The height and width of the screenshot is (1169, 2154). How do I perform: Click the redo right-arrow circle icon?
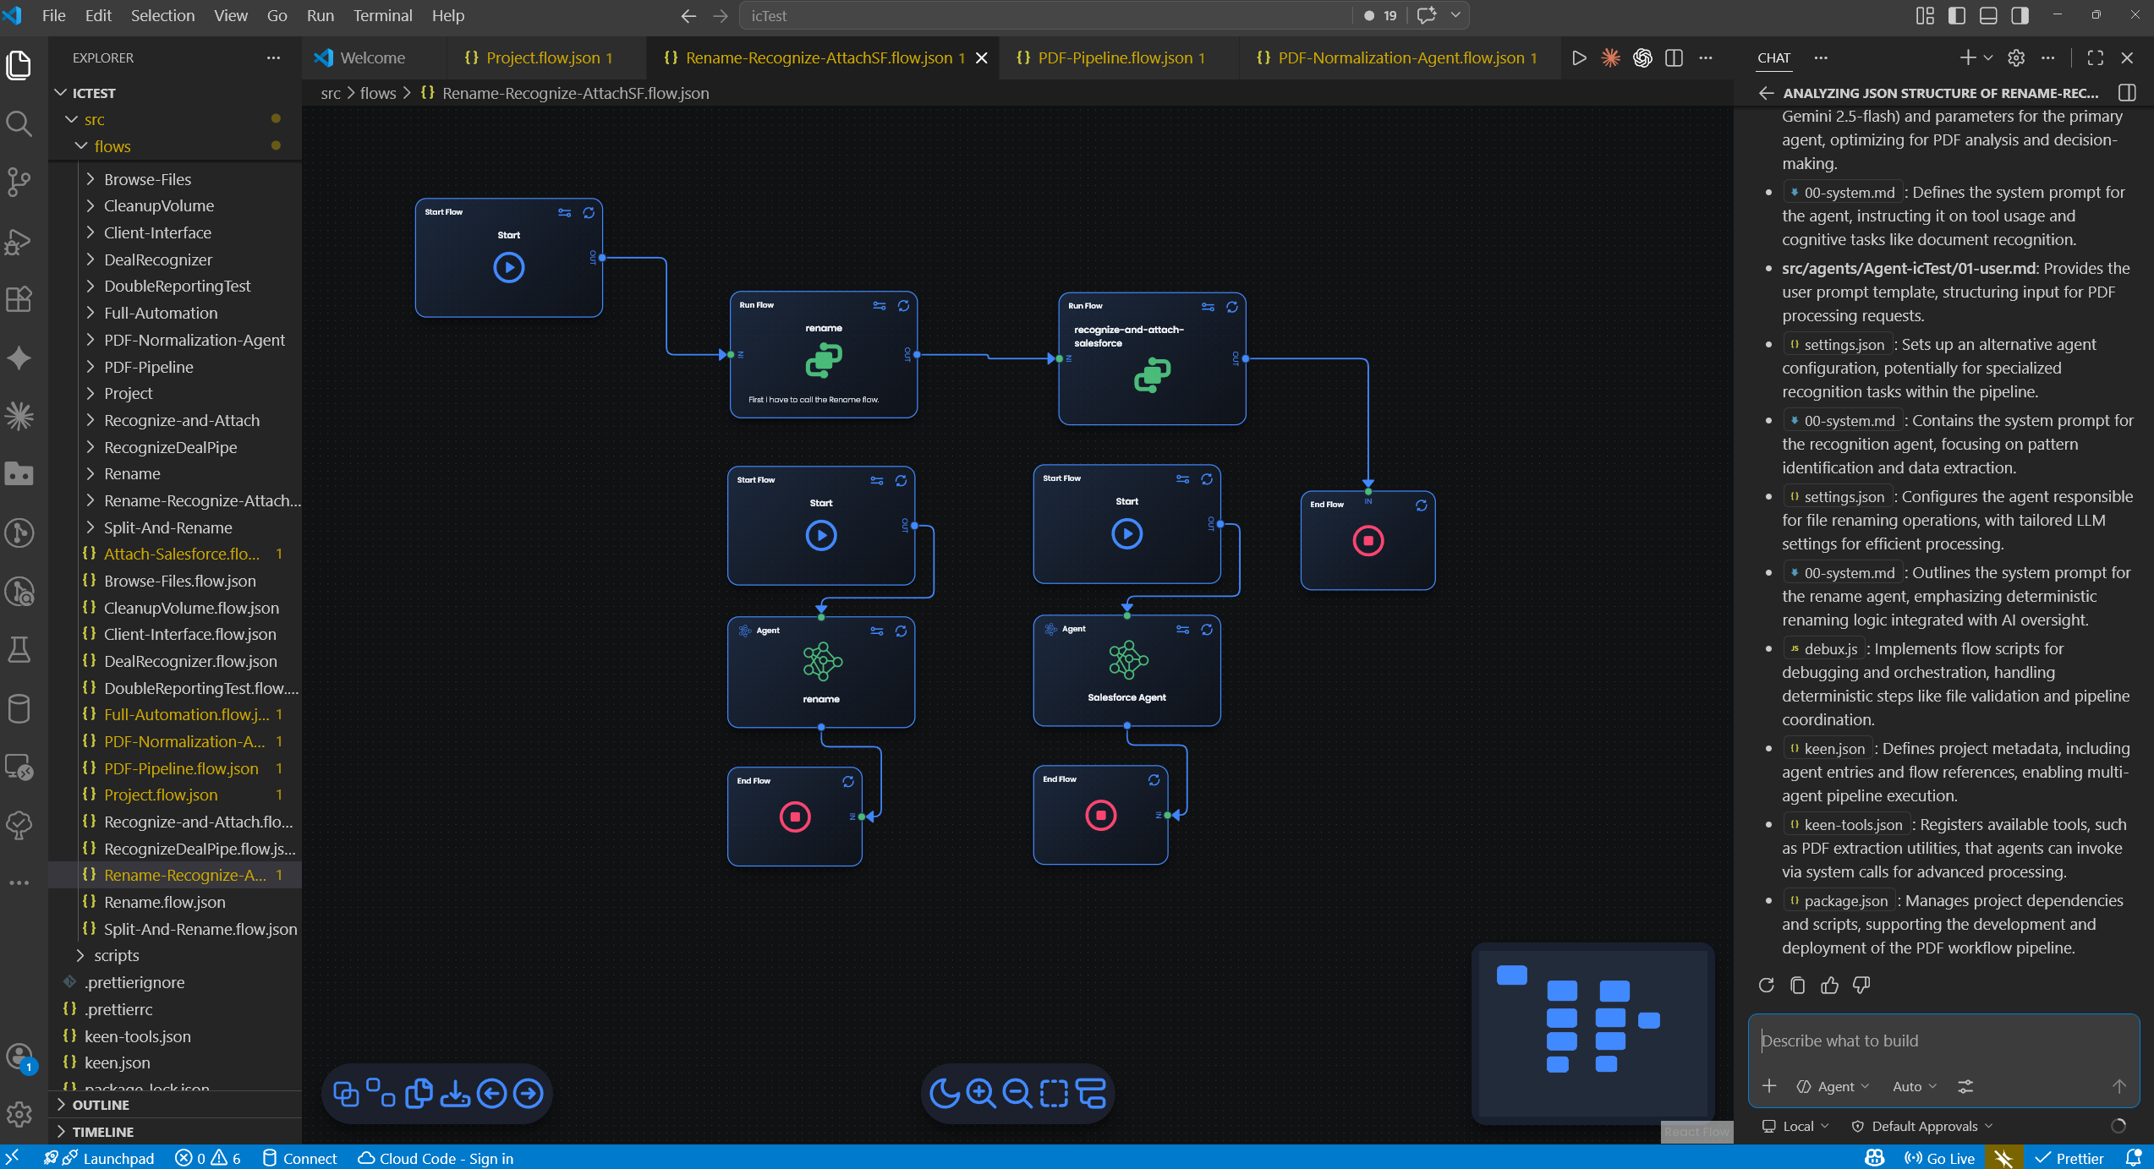(x=529, y=1094)
